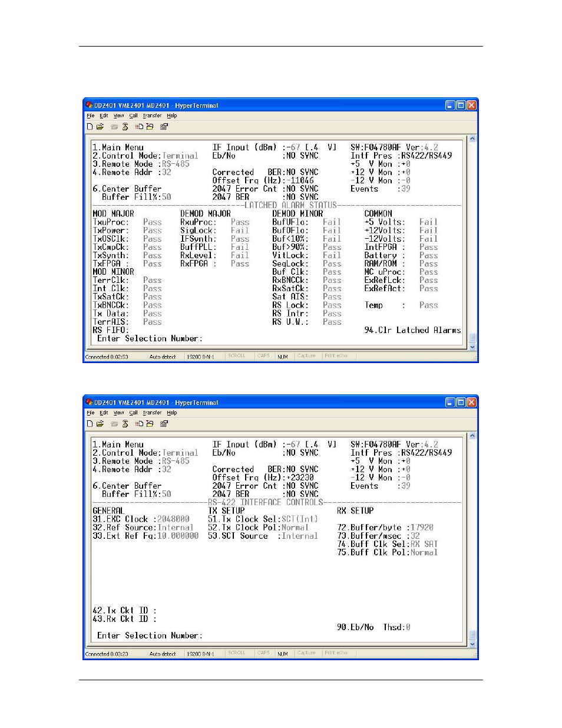Click HyperTerminal title icon in Latched Alarm Status window
The image size is (562, 728).
tap(89, 105)
